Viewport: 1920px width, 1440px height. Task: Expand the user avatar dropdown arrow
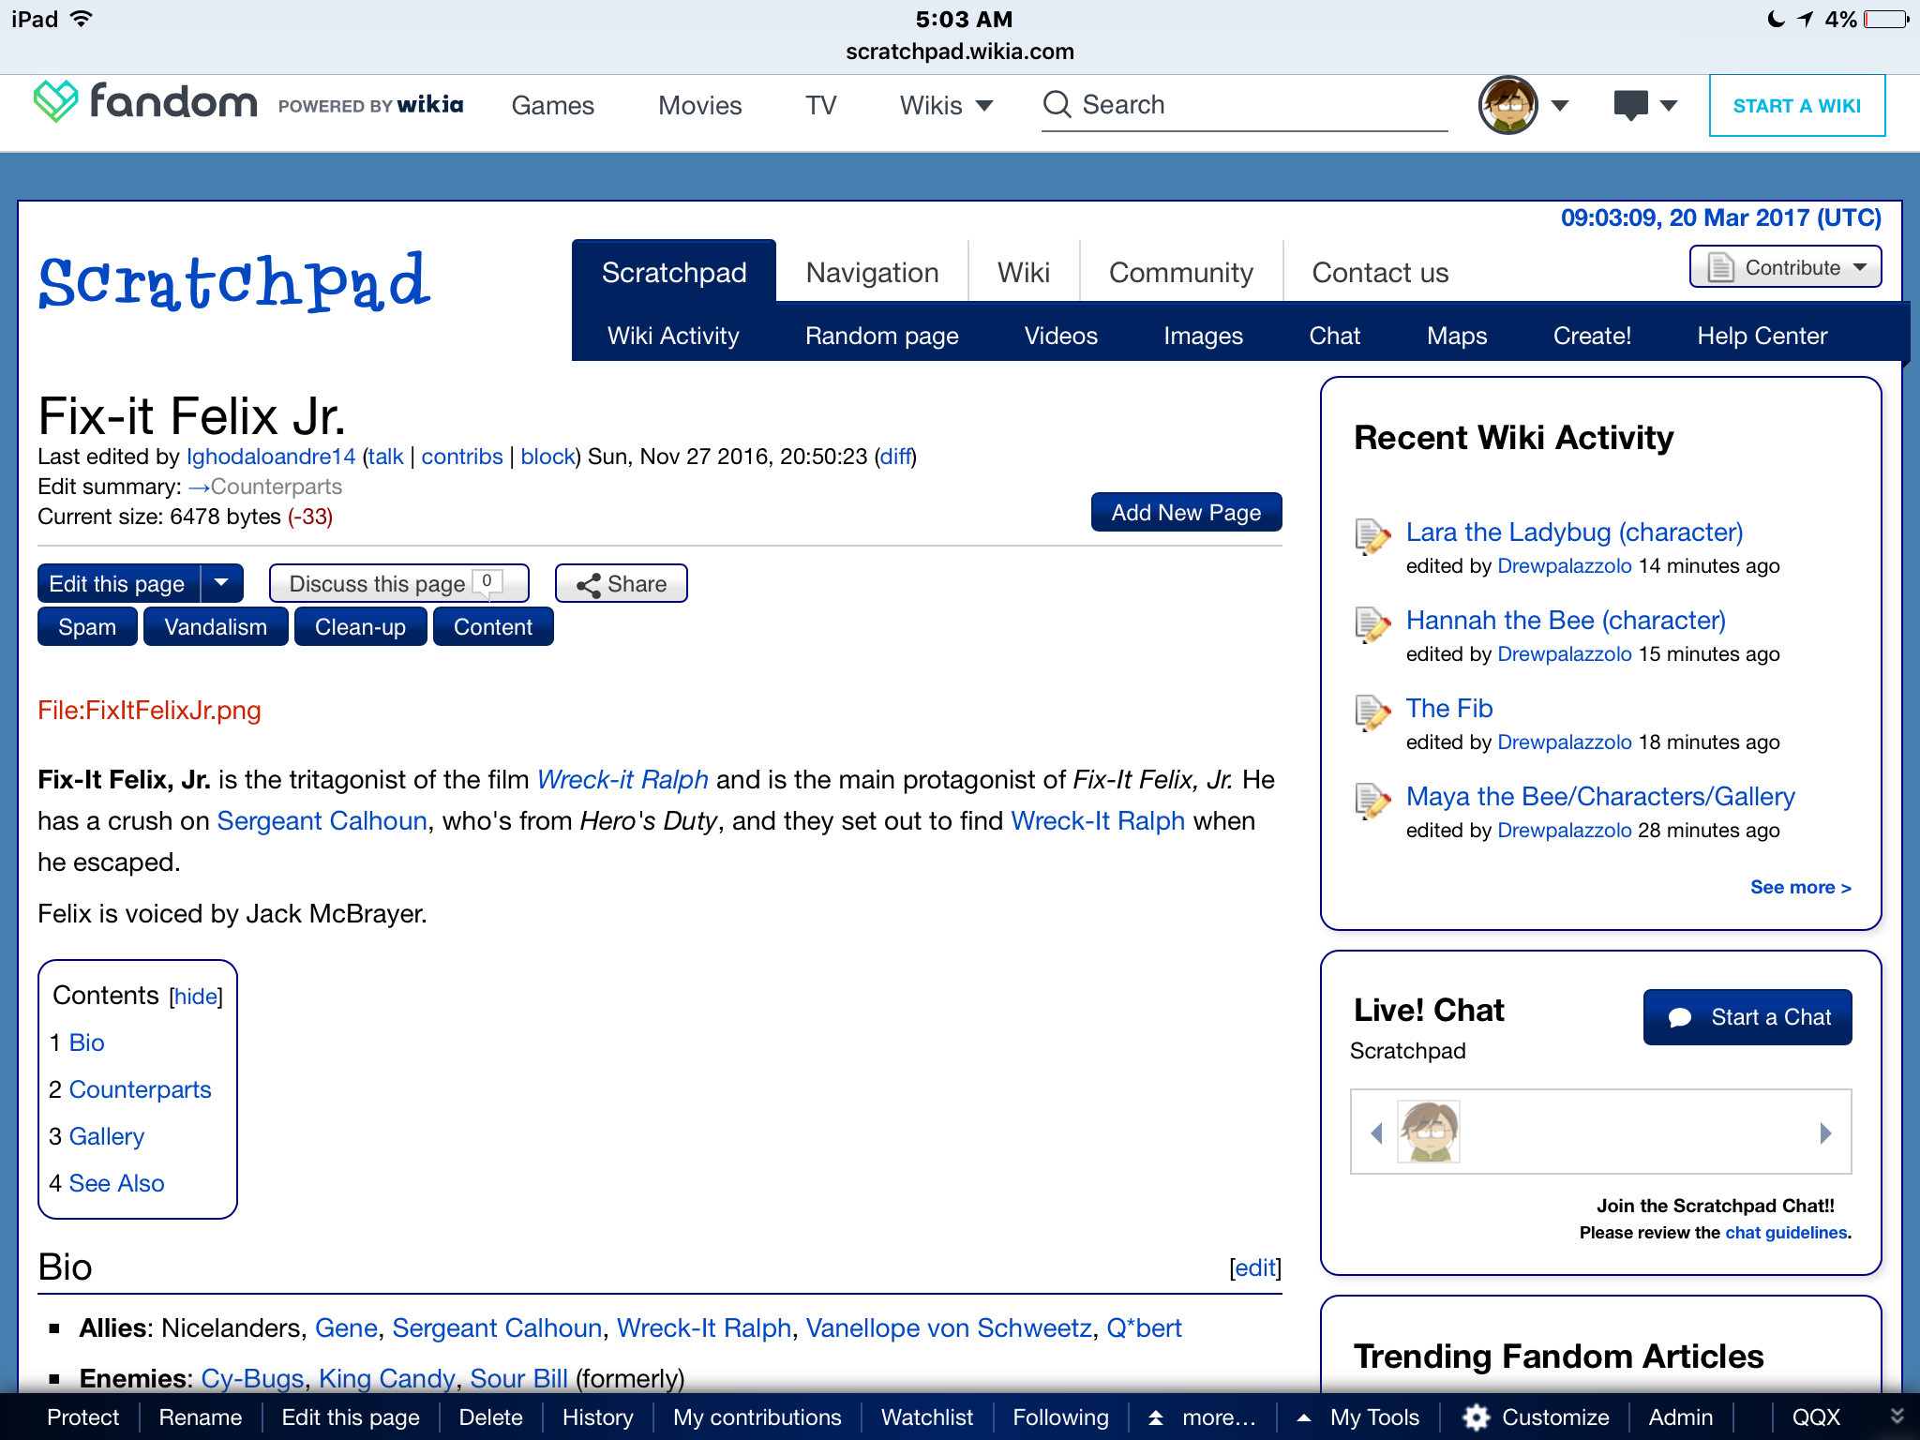[x=1560, y=106]
